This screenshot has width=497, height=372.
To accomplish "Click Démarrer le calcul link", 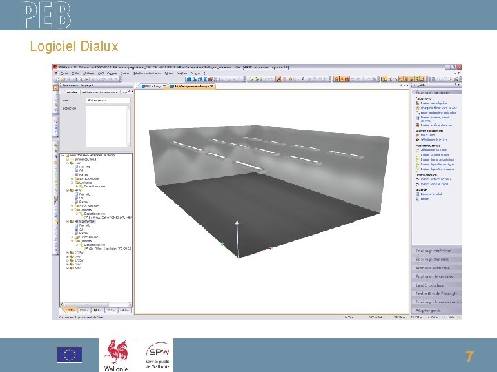I will (431, 194).
